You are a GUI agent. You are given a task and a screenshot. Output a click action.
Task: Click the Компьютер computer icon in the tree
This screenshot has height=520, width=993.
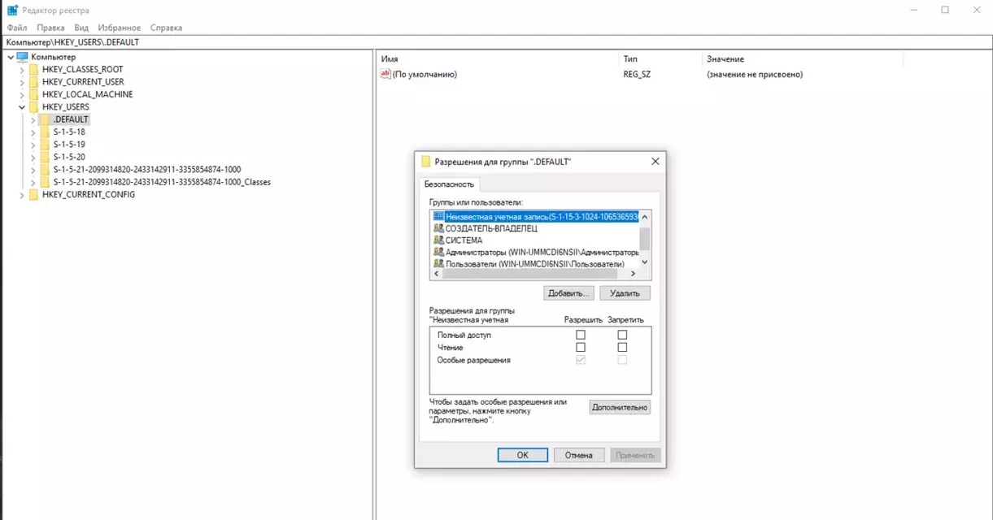click(23, 57)
